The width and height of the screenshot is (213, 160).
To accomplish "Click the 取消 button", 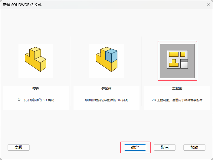I will (x=165, y=147).
